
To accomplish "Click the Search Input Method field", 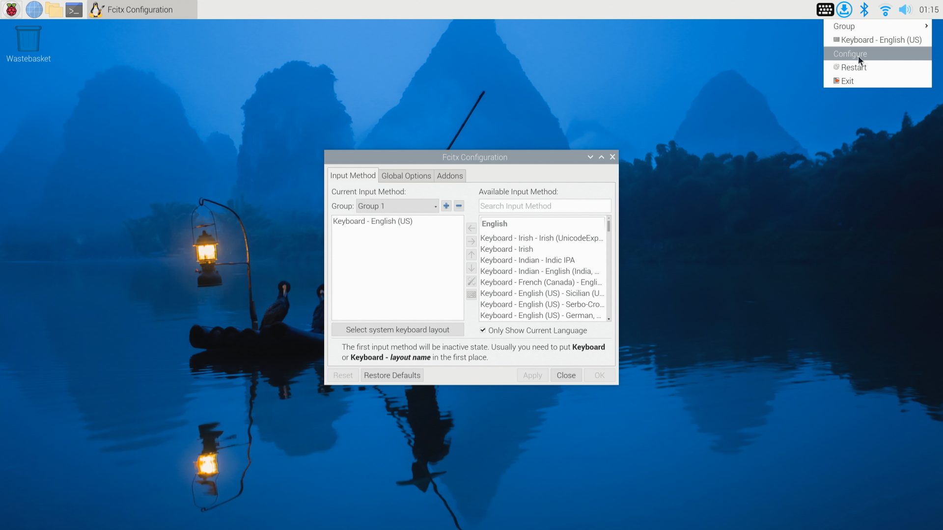I will (x=544, y=206).
